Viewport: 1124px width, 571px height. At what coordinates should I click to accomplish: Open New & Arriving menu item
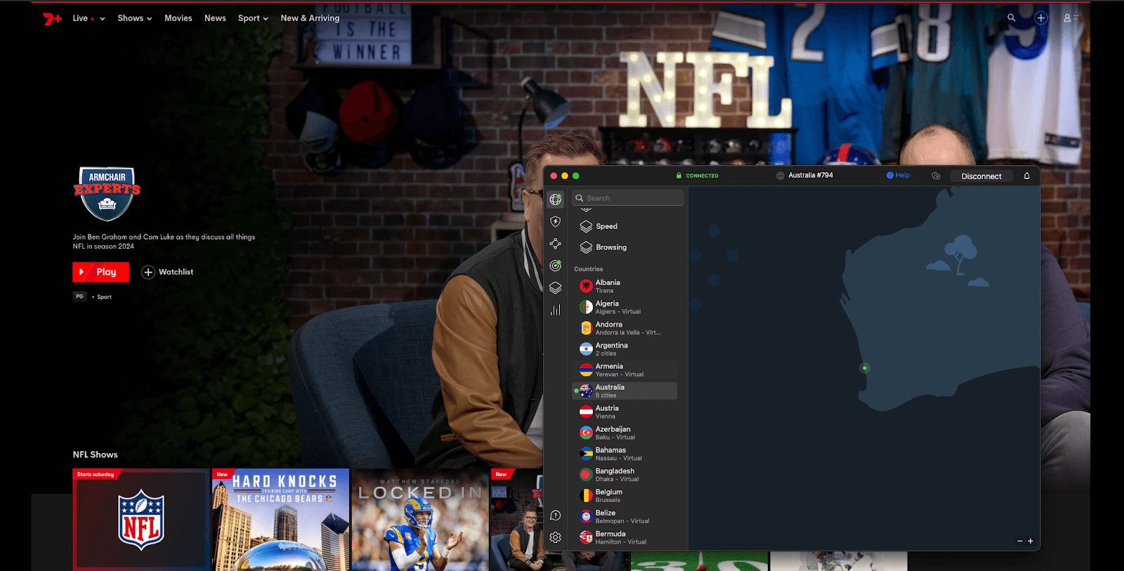coord(310,18)
